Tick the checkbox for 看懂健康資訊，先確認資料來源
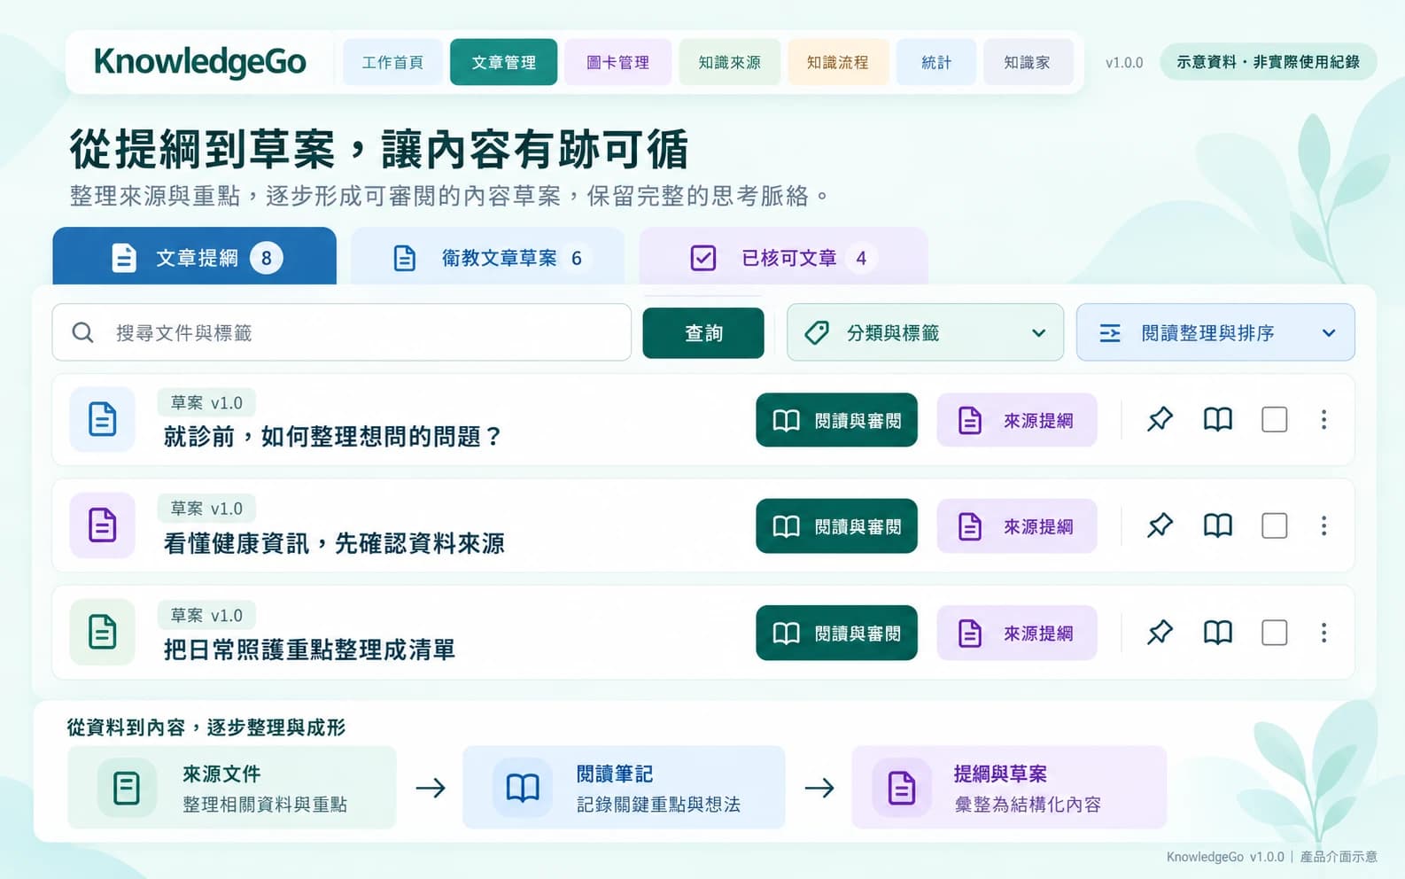This screenshot has width=1405, height=879. click(1274, 525)
